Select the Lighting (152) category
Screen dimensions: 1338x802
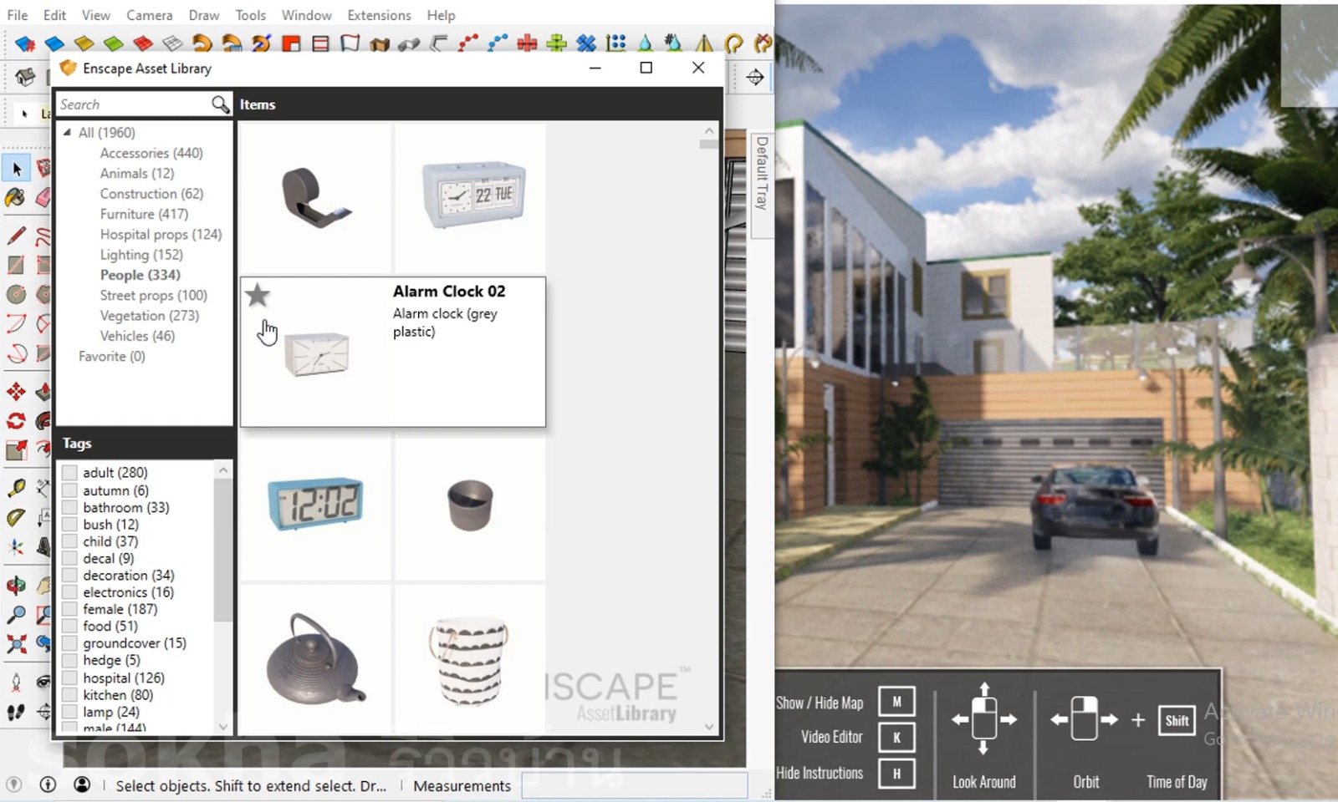[141, 255]
